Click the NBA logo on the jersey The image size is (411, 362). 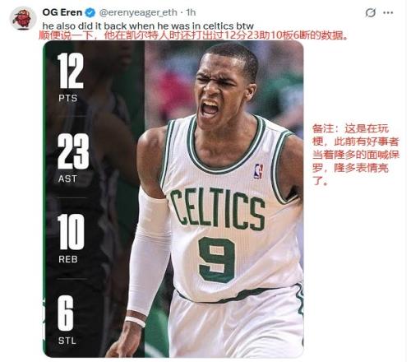click(x=258, y=171)
